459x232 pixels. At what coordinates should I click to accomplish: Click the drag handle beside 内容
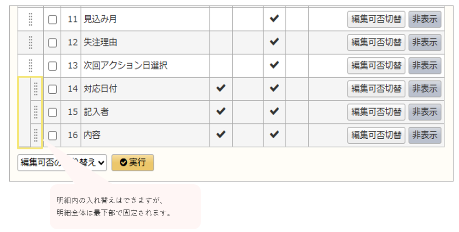[36, 135]
